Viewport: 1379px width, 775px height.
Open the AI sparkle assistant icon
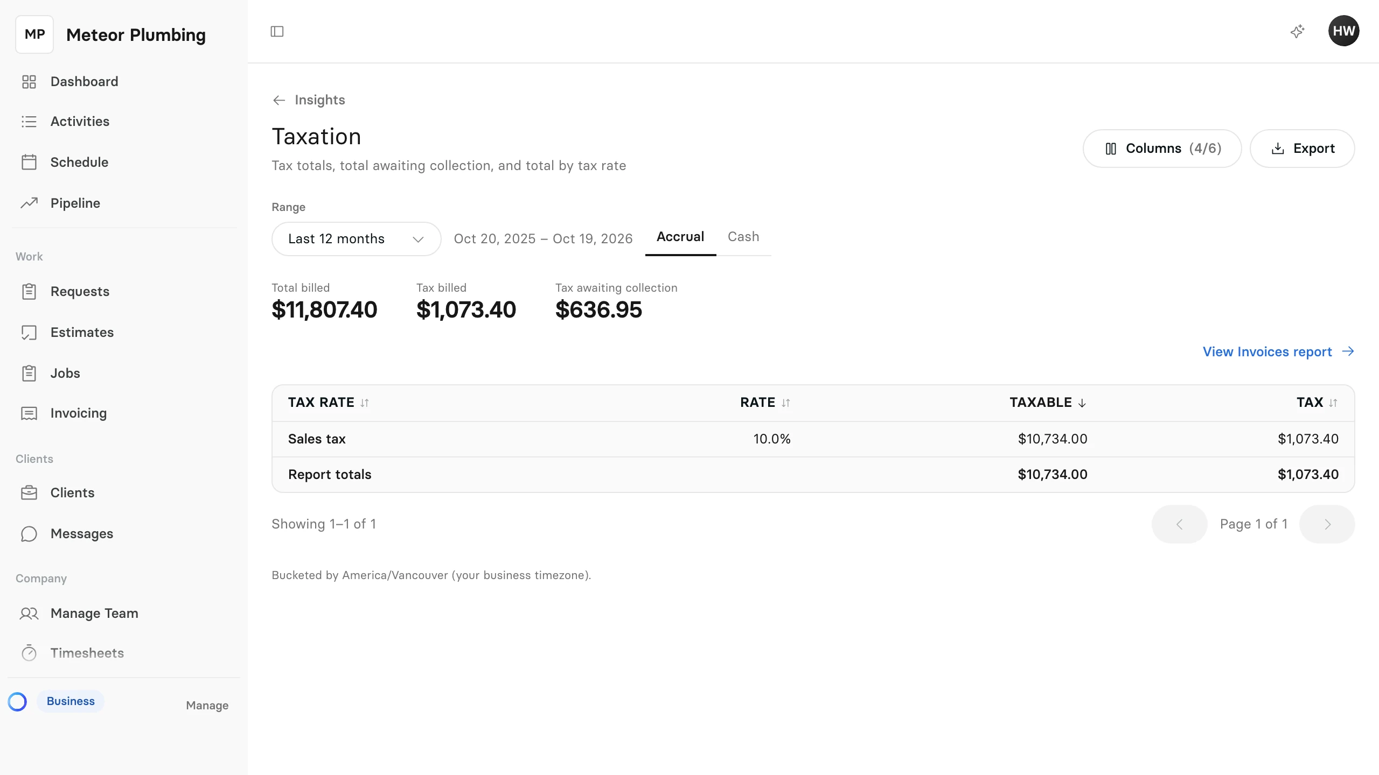(1298, 32)
